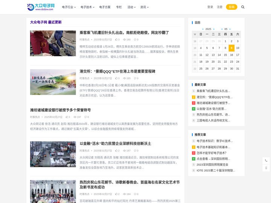Like the 乘客乘飞机 article thumbs-up icon
The image size is (271, 203).
click(x=116, y=39)
